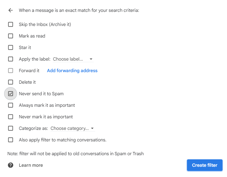Uncheck Never send it to Spam
The image size is (227, 177).
pyautogui.click(x=11, y=94)
